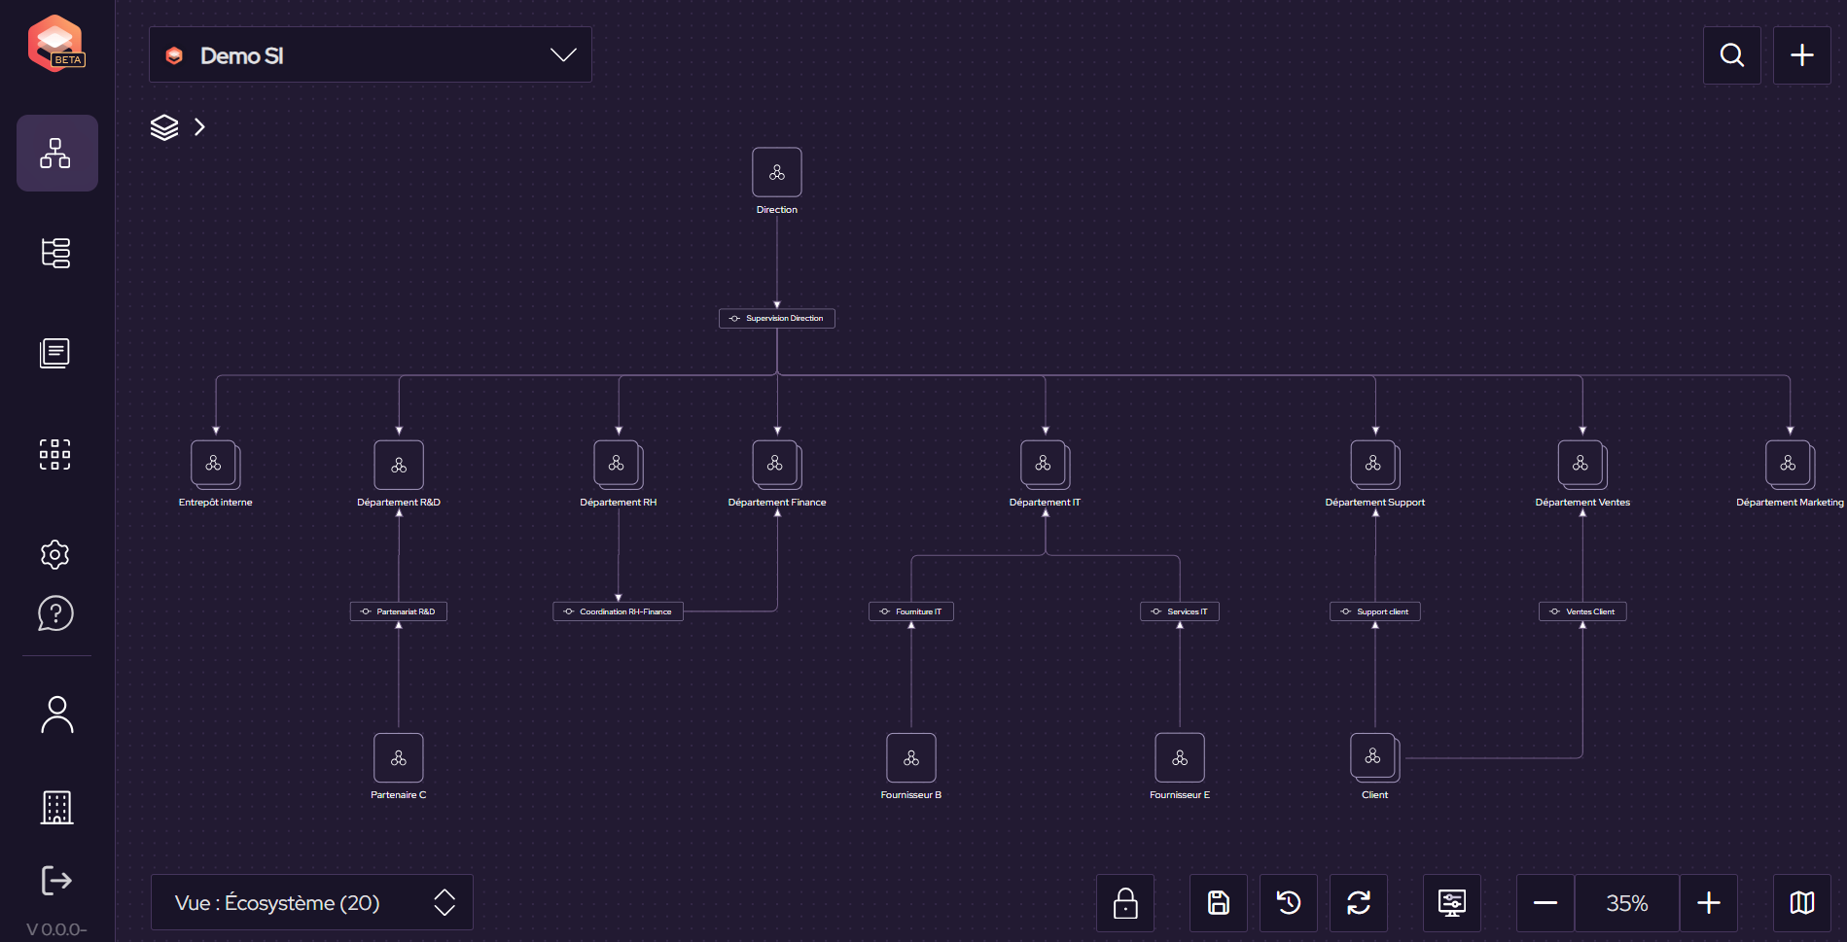Screen dimensions: 1847x942
Task: Click the history revert icon
Action: tap(1288, 903)
